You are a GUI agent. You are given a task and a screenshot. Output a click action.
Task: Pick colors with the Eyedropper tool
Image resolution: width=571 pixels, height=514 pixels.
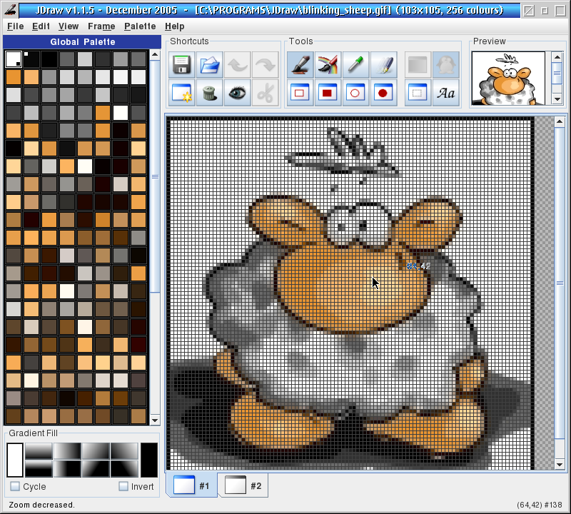click(355, 65)
